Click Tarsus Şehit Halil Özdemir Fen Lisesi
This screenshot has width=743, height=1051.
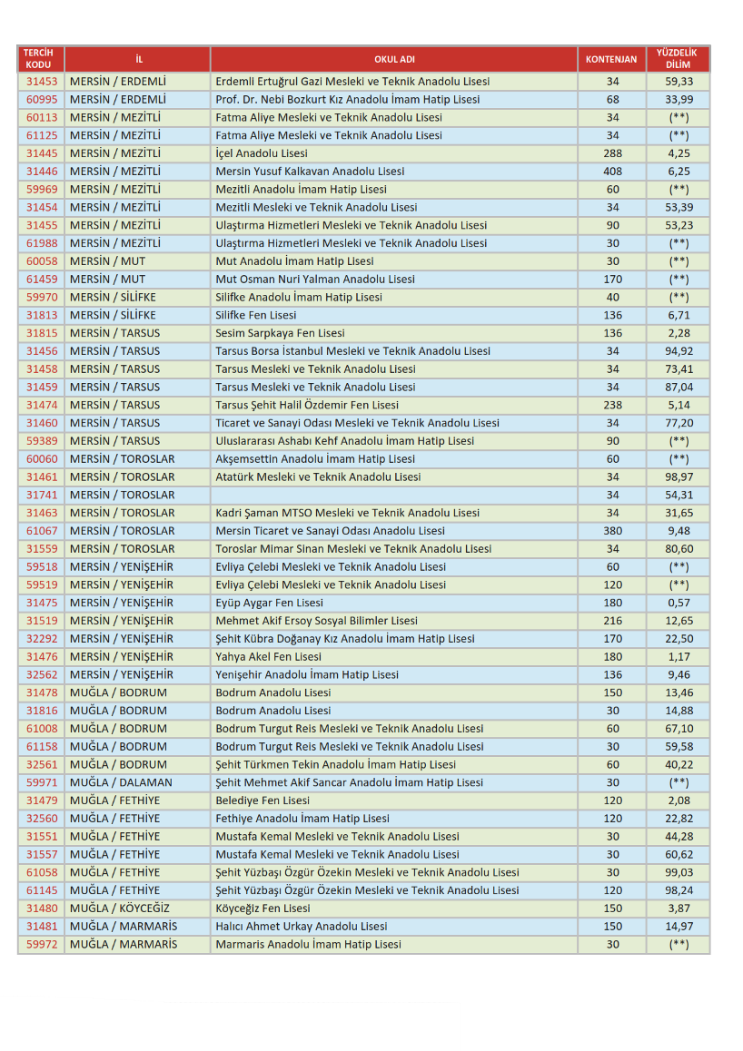click(306, 406)
